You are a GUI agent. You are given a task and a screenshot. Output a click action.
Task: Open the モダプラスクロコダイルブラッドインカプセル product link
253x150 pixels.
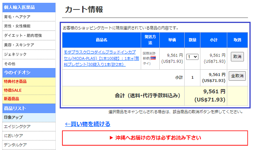point(101,58)
